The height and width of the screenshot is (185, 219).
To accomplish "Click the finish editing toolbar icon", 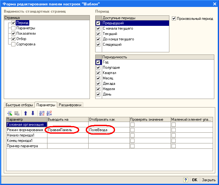I will point(17,113).
